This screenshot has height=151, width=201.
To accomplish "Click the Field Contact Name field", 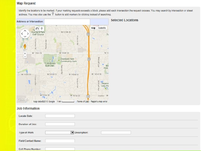I will point(60,141).
